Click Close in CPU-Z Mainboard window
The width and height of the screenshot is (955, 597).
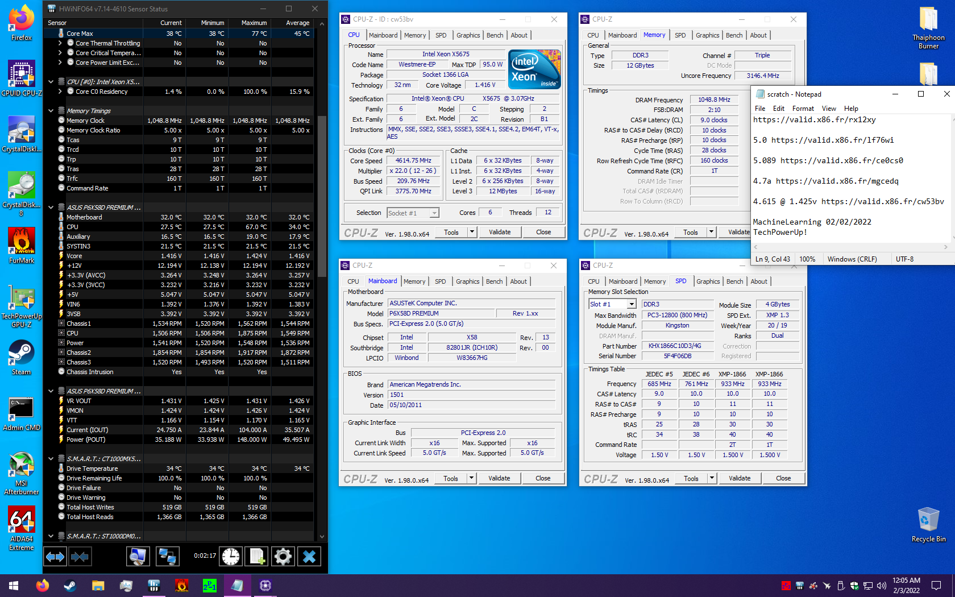click(543, 478)
